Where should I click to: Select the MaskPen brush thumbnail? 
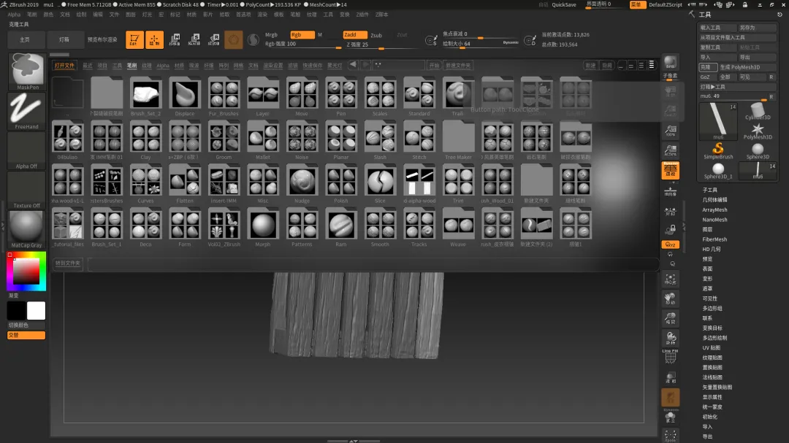pos(26,69)
